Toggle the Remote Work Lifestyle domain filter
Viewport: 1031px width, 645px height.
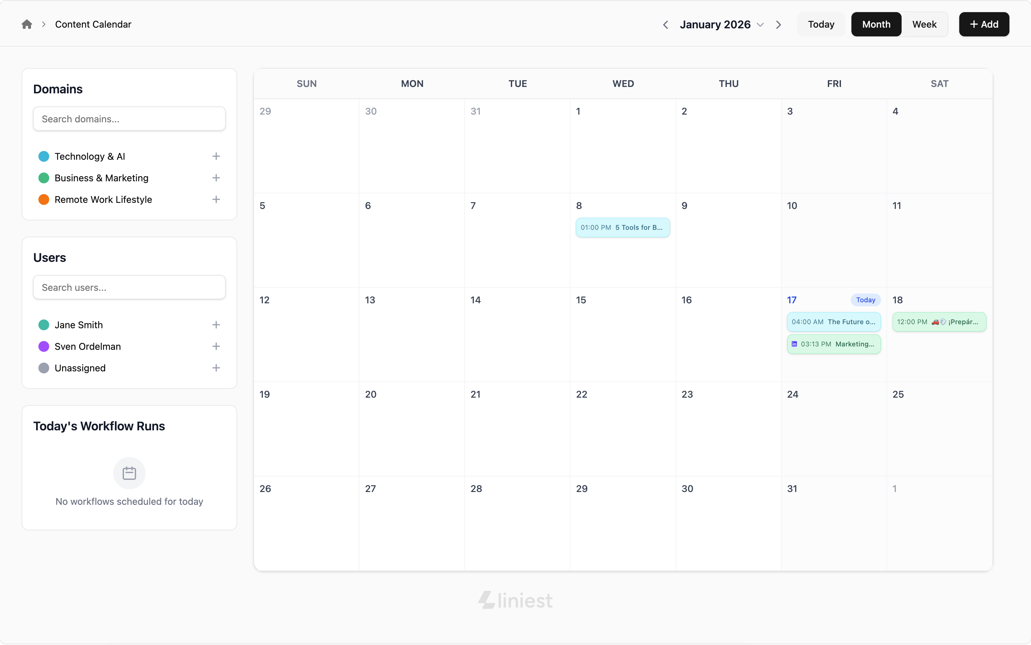103,199
